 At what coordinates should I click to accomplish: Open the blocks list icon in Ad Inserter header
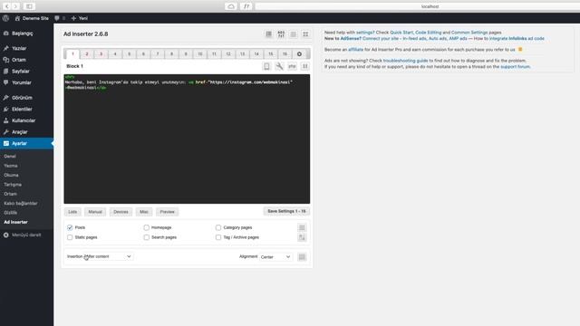tap(269, 34)
